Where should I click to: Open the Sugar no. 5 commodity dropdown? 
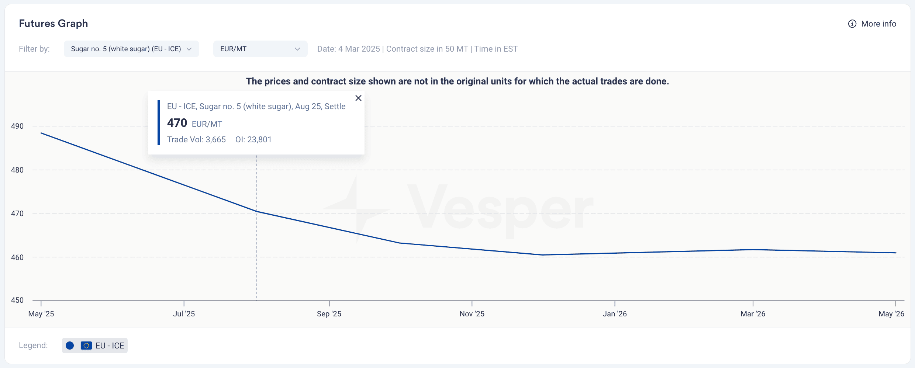point(131,49)
